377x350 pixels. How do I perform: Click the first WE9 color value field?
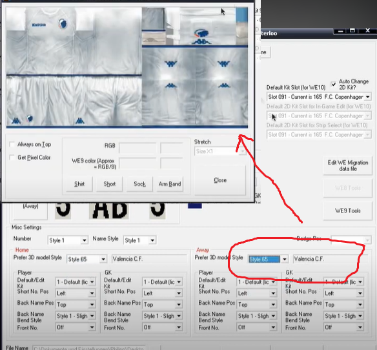coord(138,163)
